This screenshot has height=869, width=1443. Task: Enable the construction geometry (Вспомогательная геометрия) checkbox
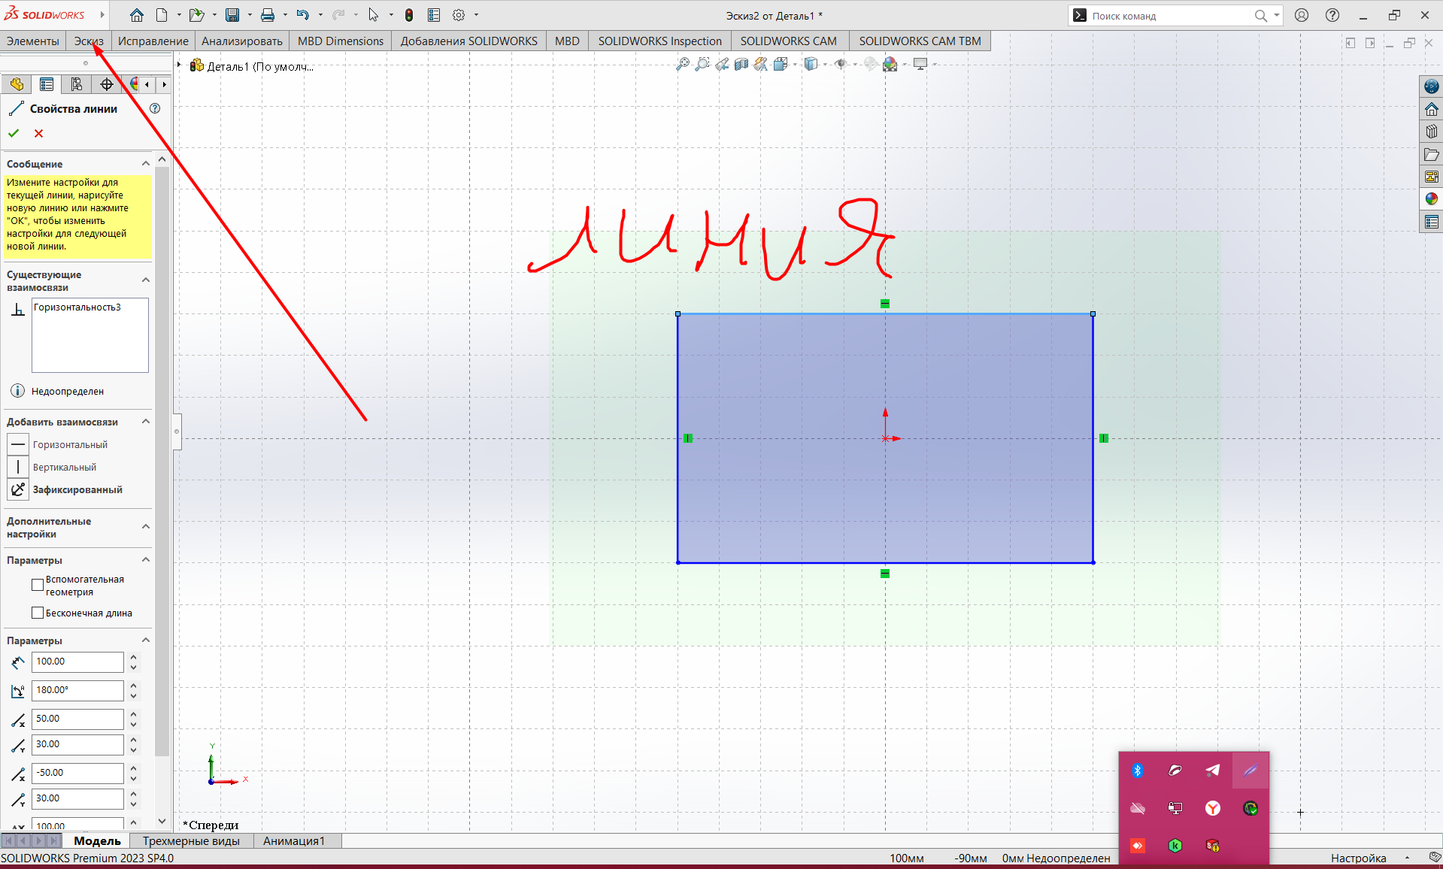[x=38, y=585]
